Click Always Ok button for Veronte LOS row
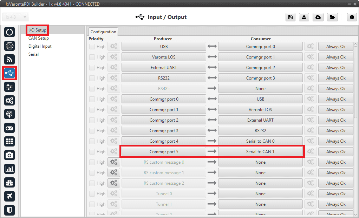This screenshot has width=359, height=218. click(335, 57)
